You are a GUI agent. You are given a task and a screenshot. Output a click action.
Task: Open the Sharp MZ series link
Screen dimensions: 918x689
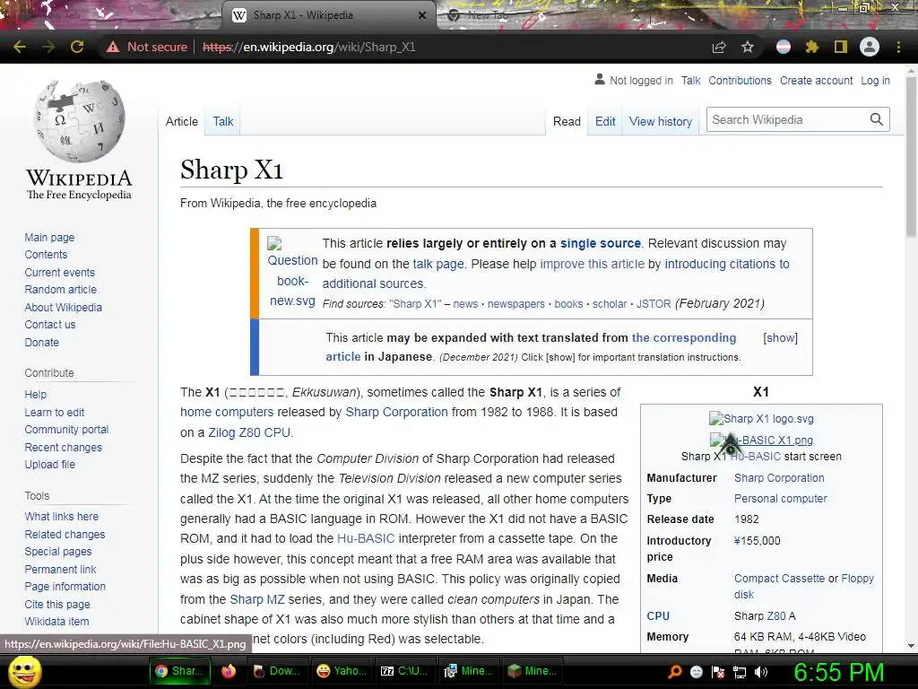257,599
